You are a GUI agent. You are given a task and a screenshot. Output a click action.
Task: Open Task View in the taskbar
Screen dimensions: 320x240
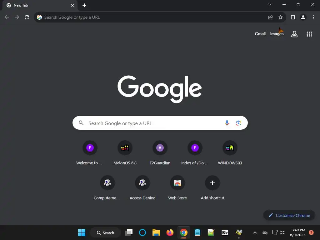[x=129, y=232]
